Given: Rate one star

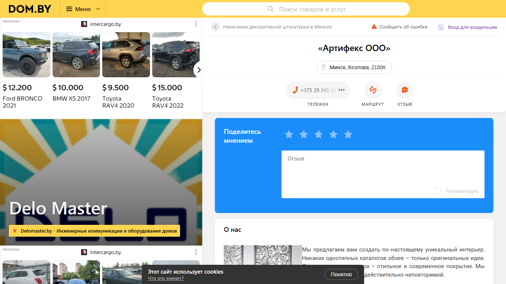Looking at the screenshot, I should 289,134.
